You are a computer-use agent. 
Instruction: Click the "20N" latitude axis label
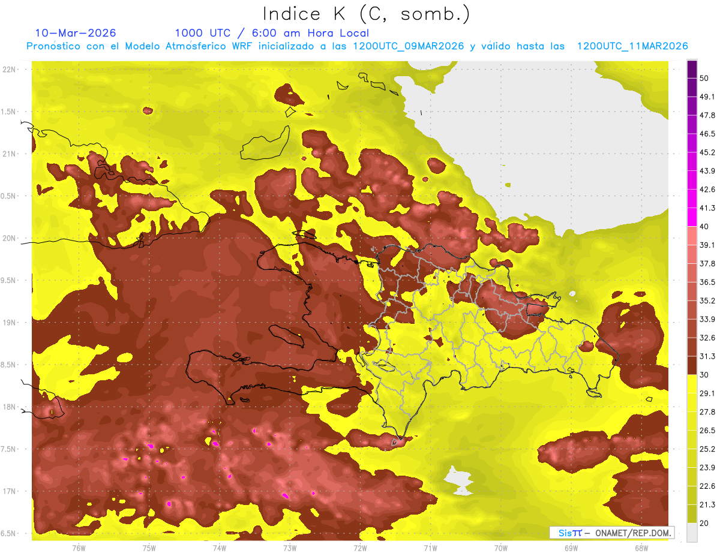click(10, 238)
